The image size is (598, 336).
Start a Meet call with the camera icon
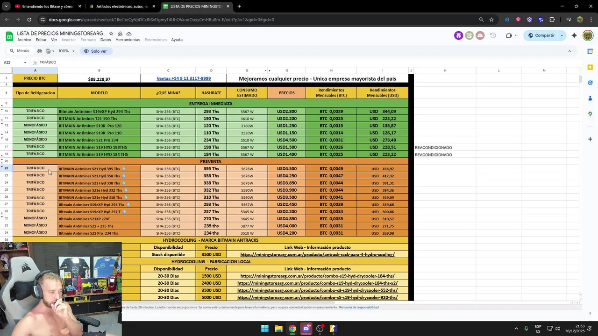(509, 35)
